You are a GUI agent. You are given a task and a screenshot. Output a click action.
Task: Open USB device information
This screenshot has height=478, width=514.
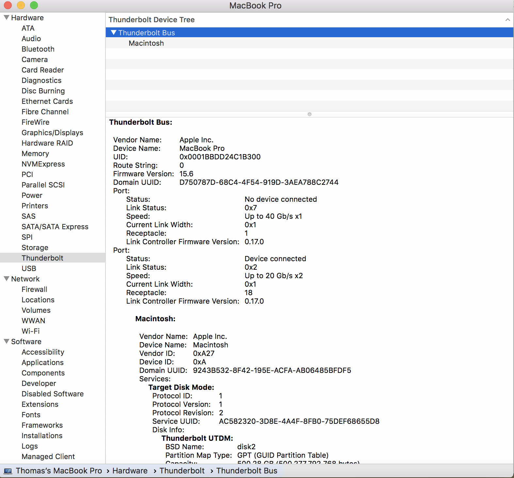[x=29, y=268]
